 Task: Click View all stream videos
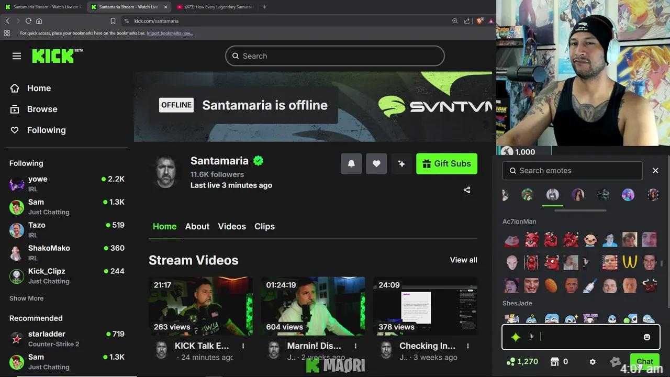pyautogui.click(x=463, y=260)
